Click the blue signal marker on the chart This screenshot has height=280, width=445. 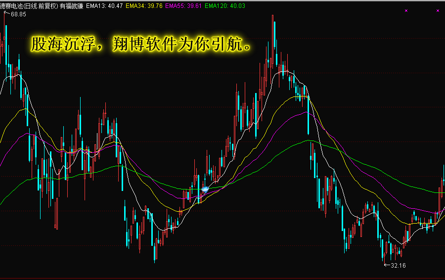tap(205, 189)
